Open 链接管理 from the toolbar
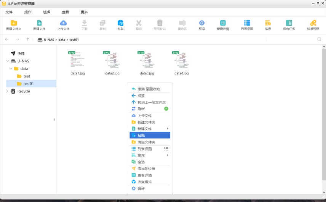This screenshot has height=202, width=326. 313,23
